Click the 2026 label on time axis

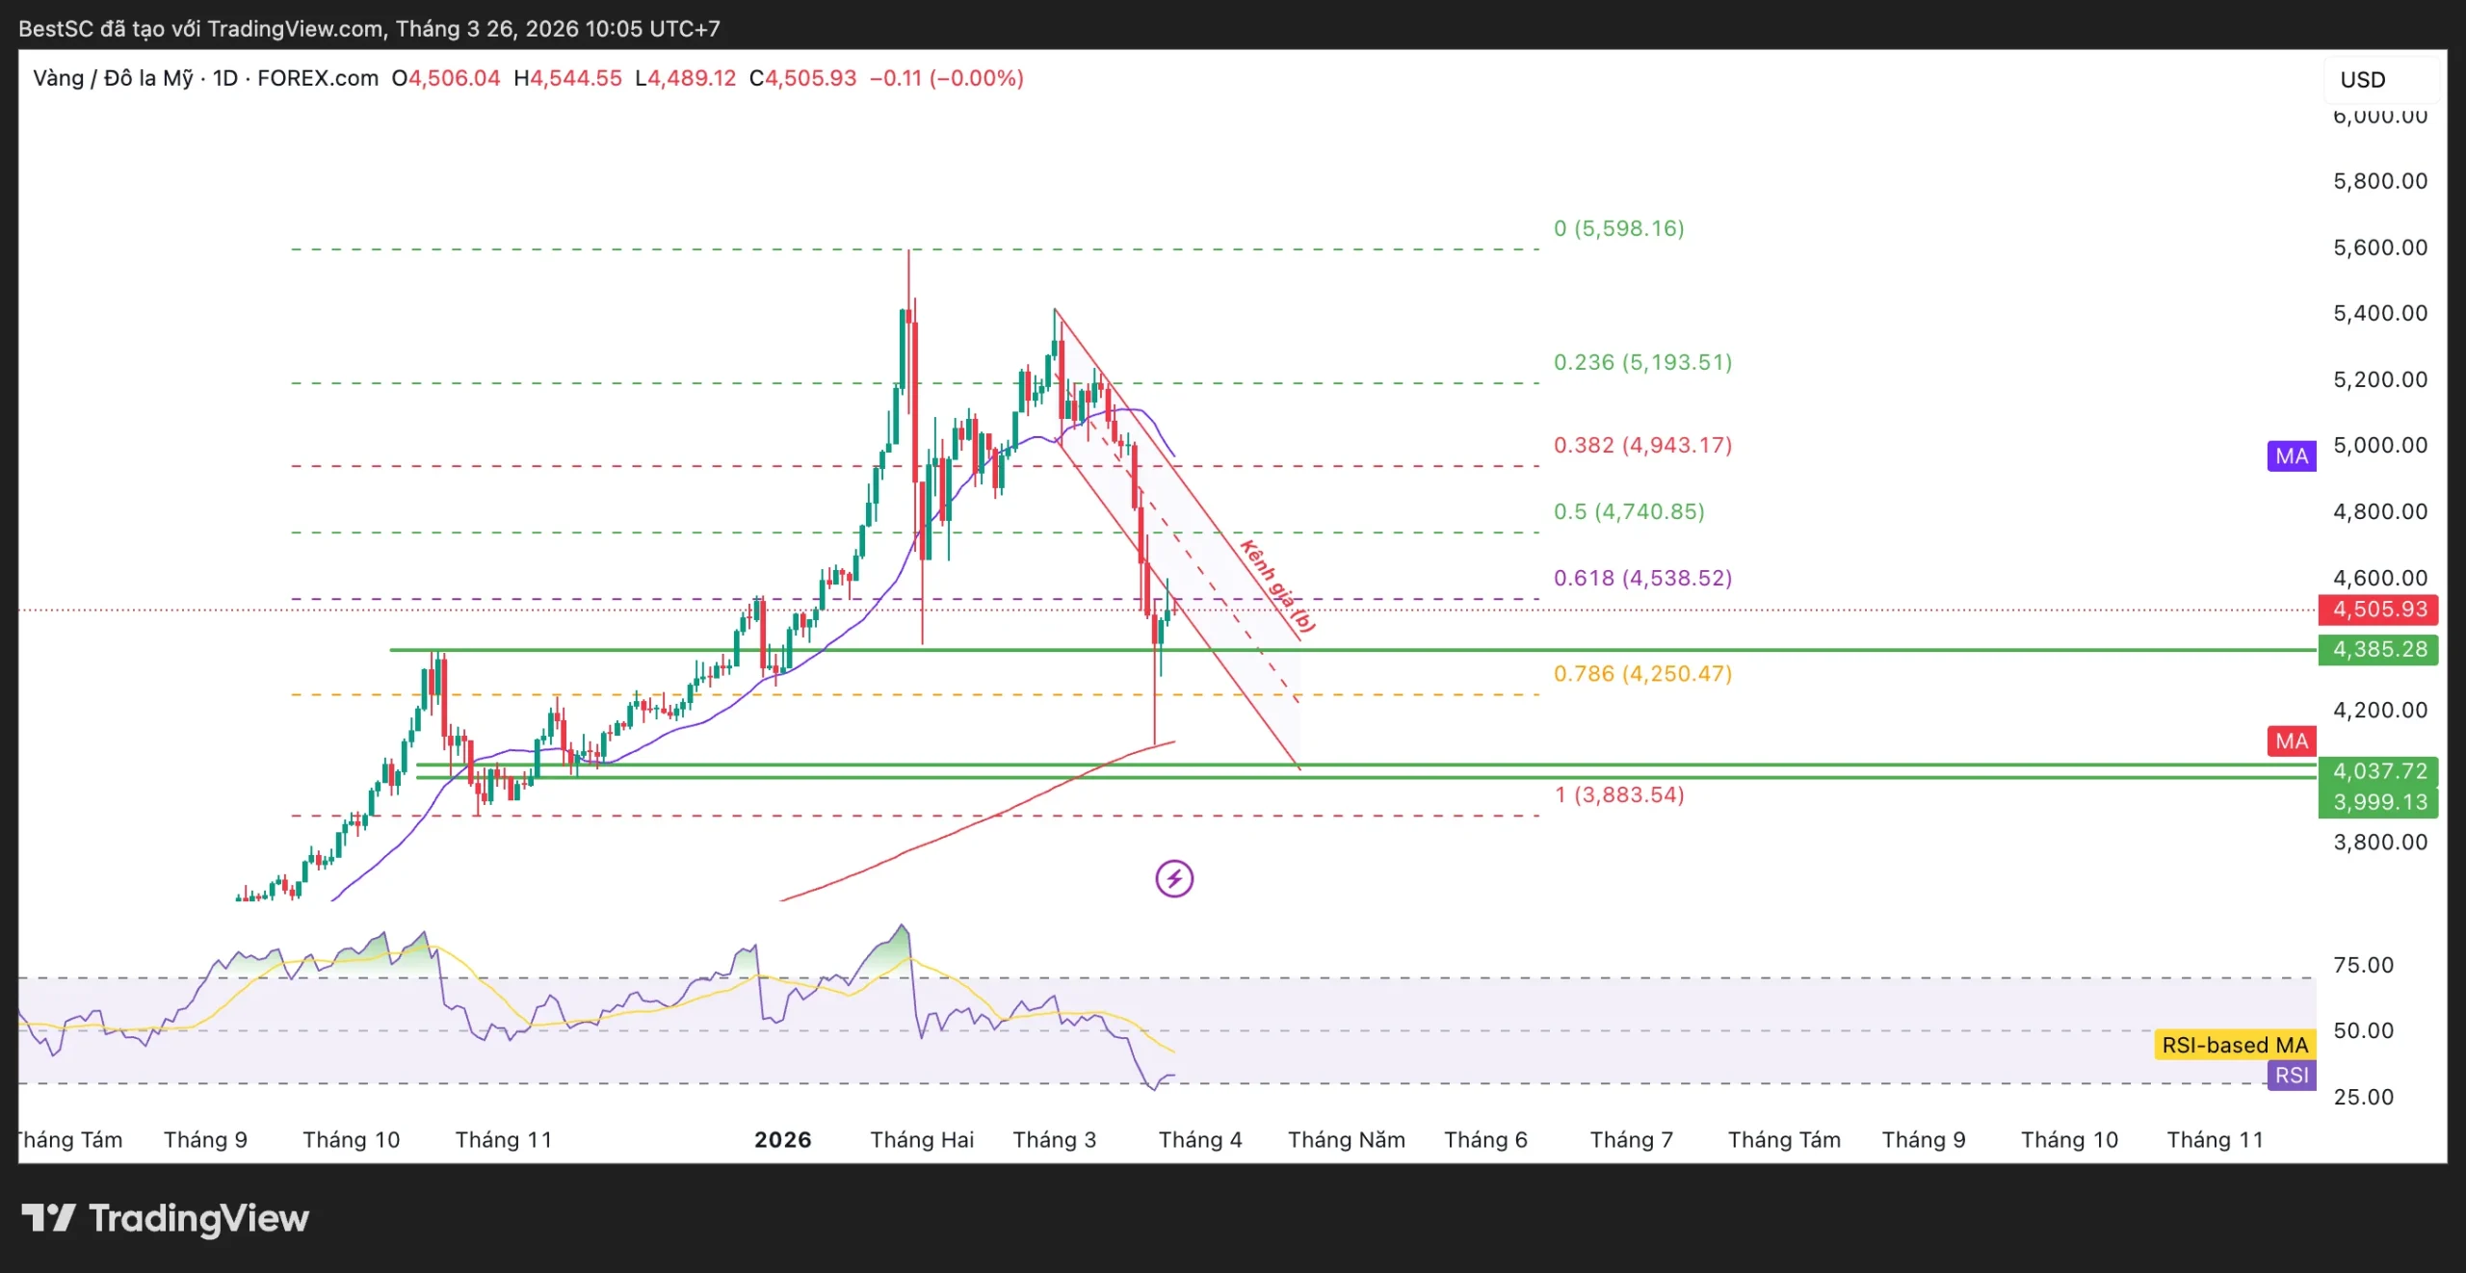coord(782,1140)
